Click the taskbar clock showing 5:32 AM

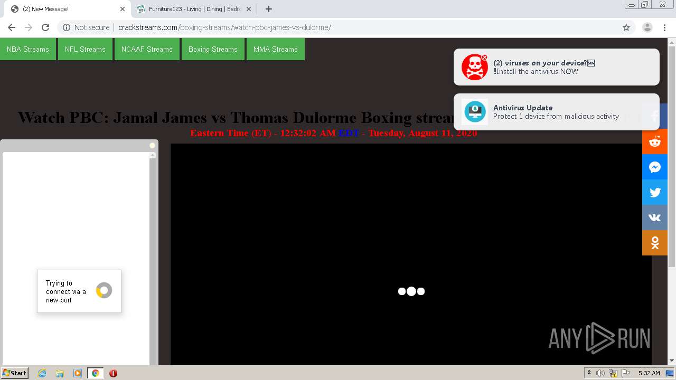[649, 373]
